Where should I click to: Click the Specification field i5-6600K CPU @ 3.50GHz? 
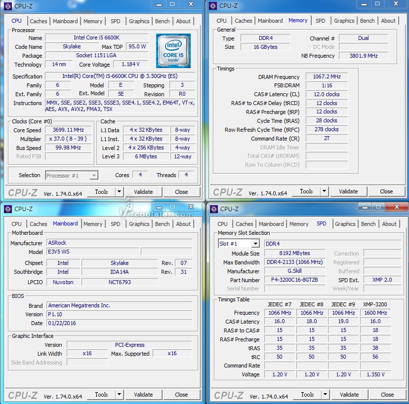[x=120, y=76]
